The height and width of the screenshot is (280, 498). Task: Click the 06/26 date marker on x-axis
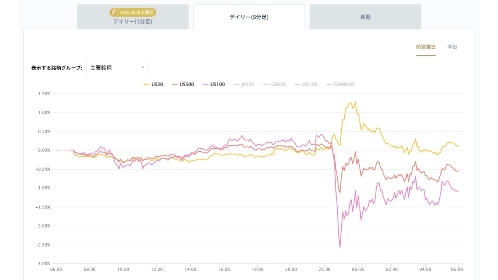358,269
